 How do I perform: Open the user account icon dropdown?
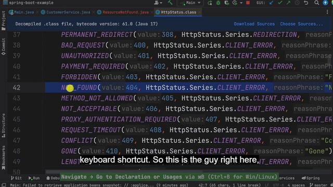158,3
